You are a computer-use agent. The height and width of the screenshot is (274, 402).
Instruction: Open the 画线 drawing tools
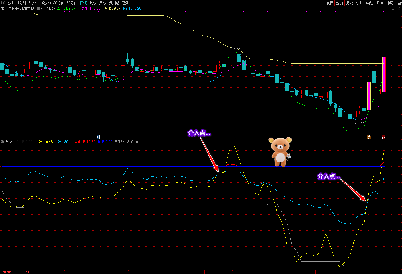coord(370,3)
